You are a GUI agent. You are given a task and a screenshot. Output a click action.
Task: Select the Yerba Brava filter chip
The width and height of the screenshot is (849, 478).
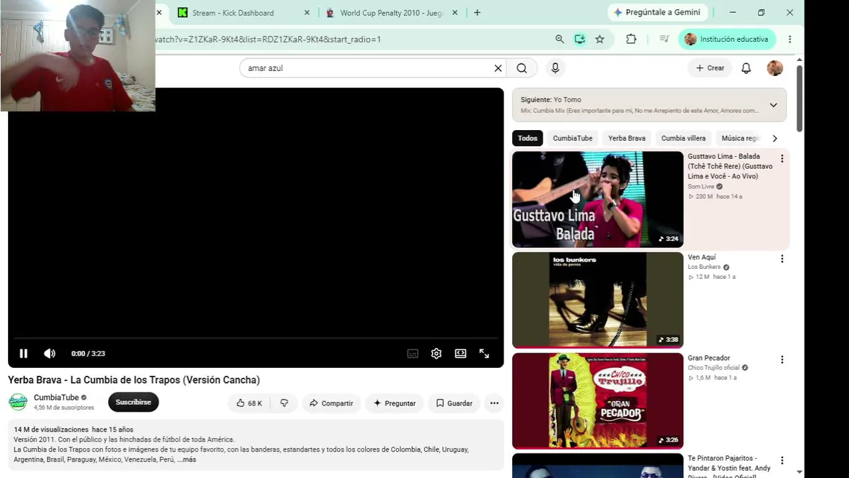pos(627,138)
